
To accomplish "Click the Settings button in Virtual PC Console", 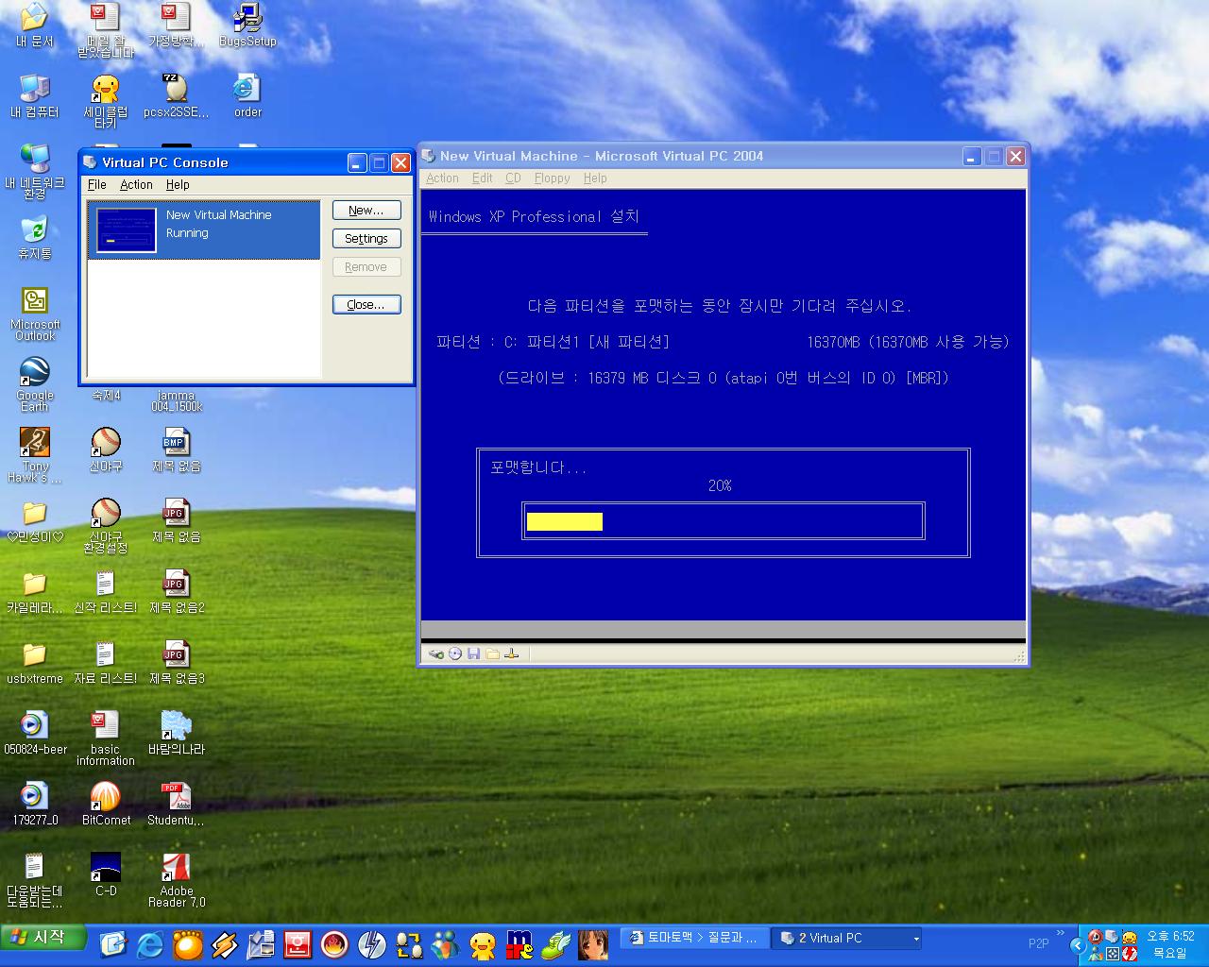I will pyautogui.click(x=366, y=239).
